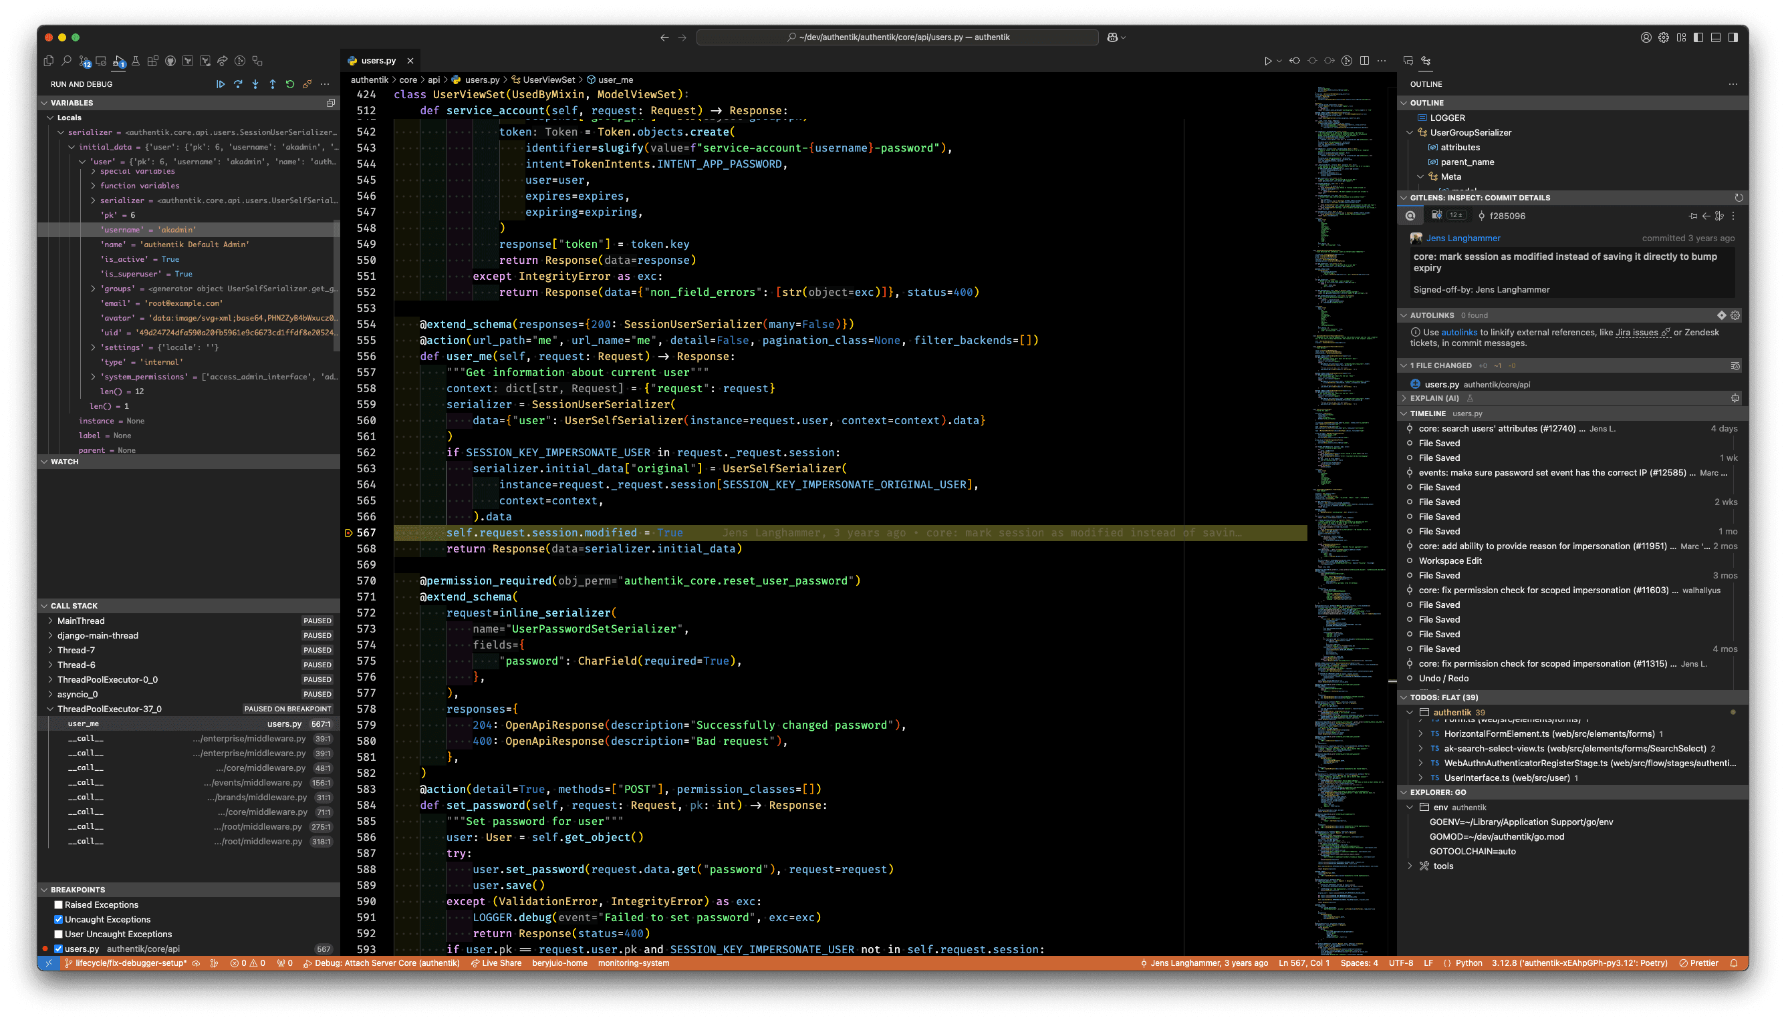1786x1020 pixels.
Task: Click the code minimap scroll area
Action: pos(1346,490)
